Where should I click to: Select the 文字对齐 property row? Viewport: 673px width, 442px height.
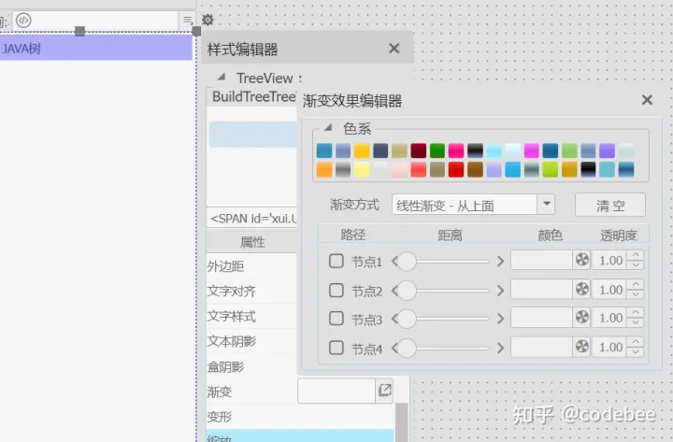(251, 292)
